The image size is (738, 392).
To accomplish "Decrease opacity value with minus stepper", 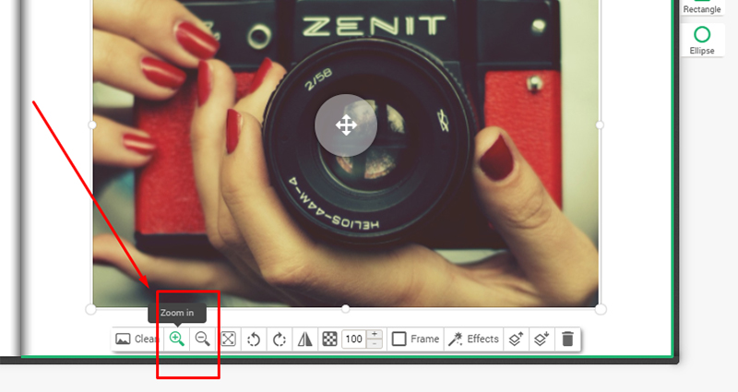I will [375, 344].
